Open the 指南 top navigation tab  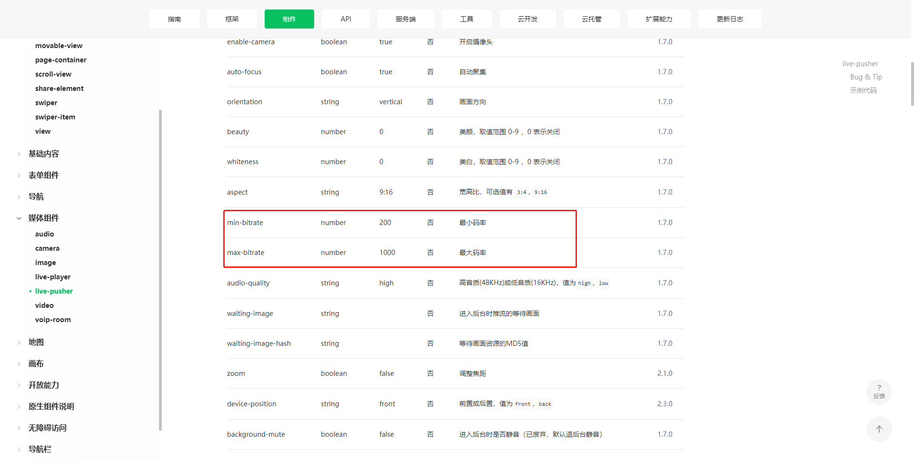pos(174,19)
